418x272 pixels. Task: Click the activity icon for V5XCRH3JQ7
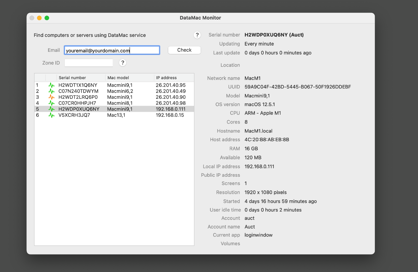52,115
